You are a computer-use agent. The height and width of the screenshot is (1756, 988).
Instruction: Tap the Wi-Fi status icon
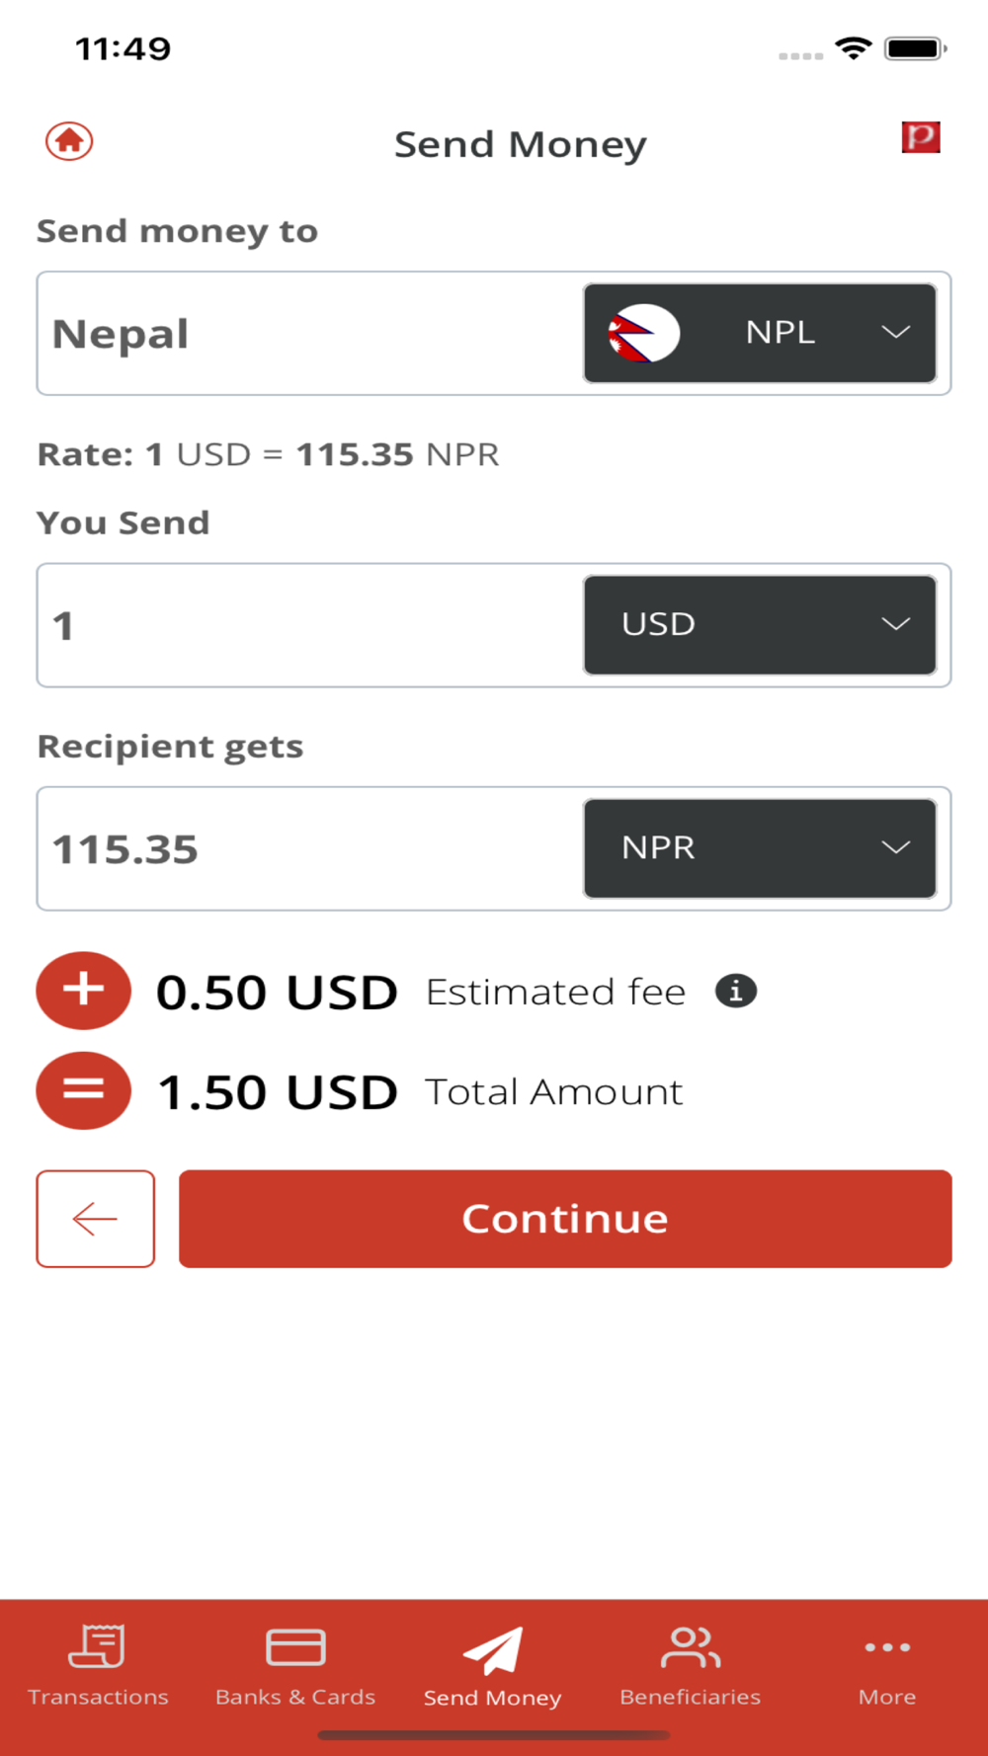(x=853, y=47)
